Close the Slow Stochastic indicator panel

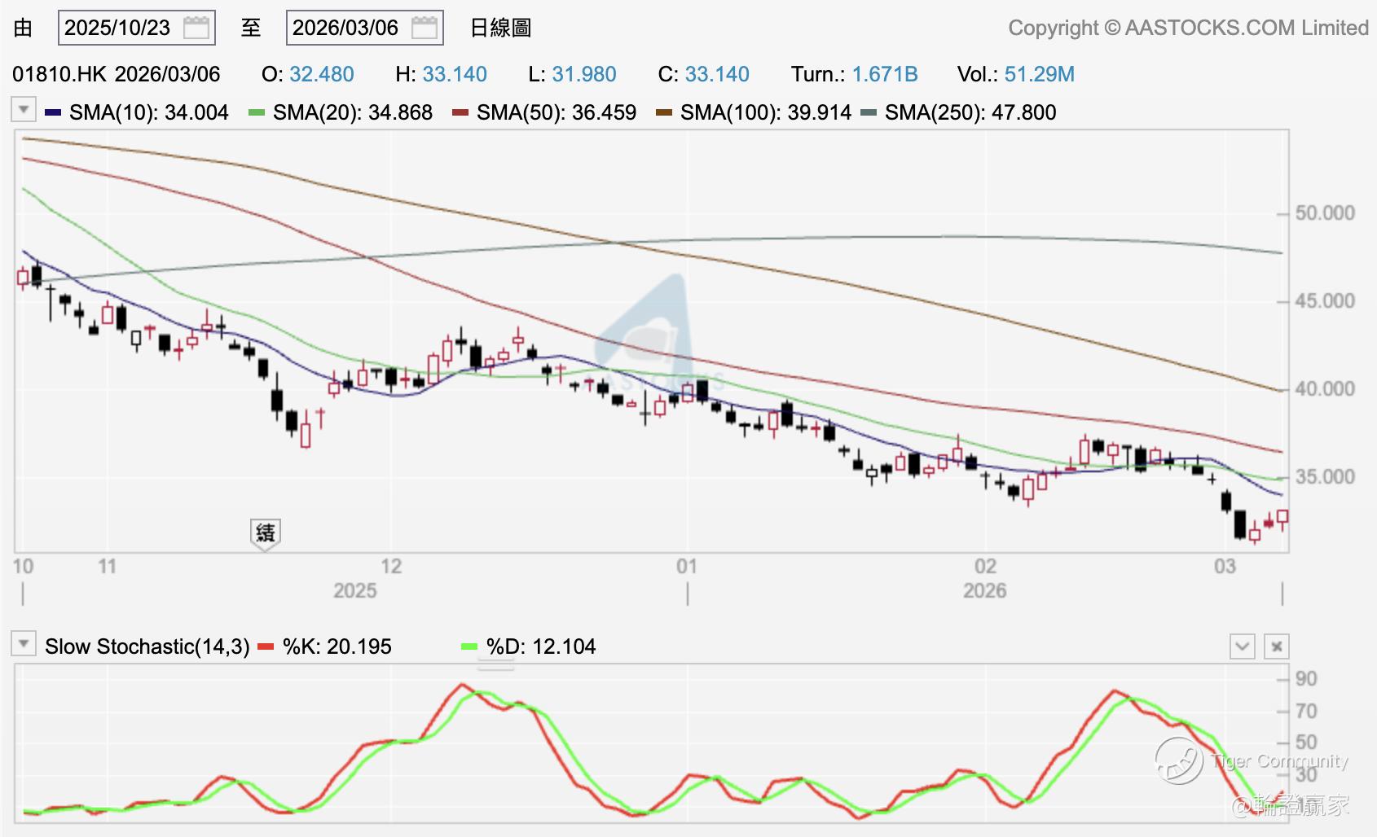pos(1276,647)
